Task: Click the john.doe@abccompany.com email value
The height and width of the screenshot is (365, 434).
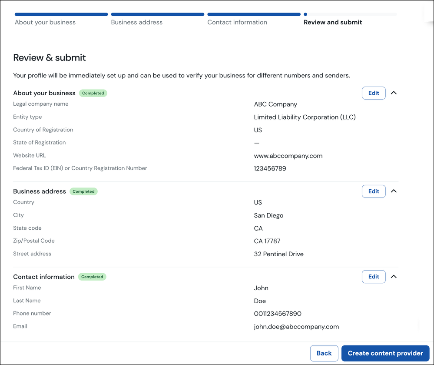Action: [296, 327]
